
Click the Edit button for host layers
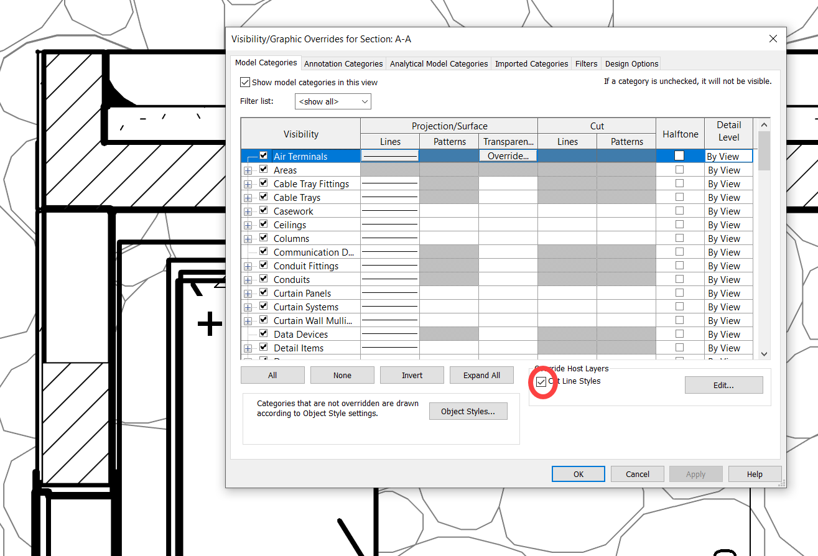[x=723, y=384]
